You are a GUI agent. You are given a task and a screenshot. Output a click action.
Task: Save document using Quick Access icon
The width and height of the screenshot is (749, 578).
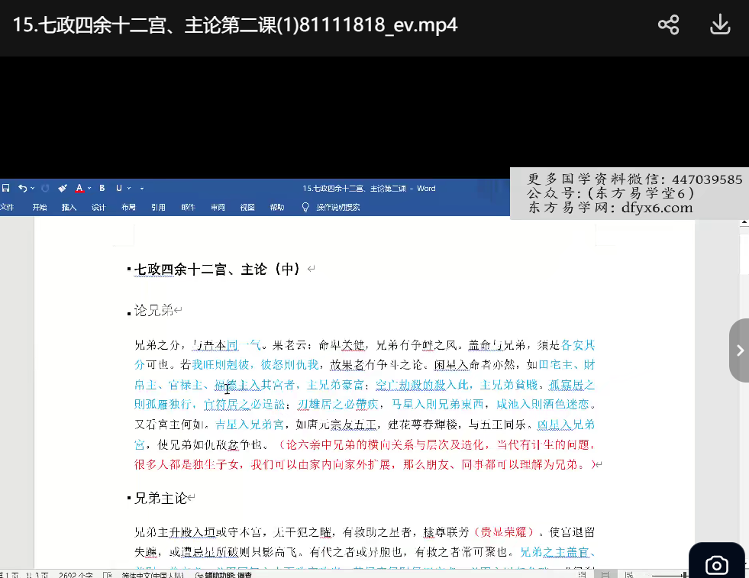pyautogui.click(x=5, y=188)
